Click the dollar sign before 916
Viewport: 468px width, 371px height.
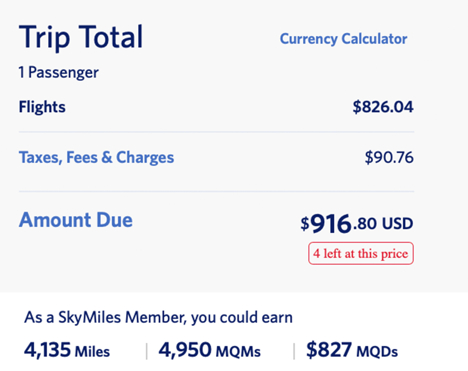point(304,223)
